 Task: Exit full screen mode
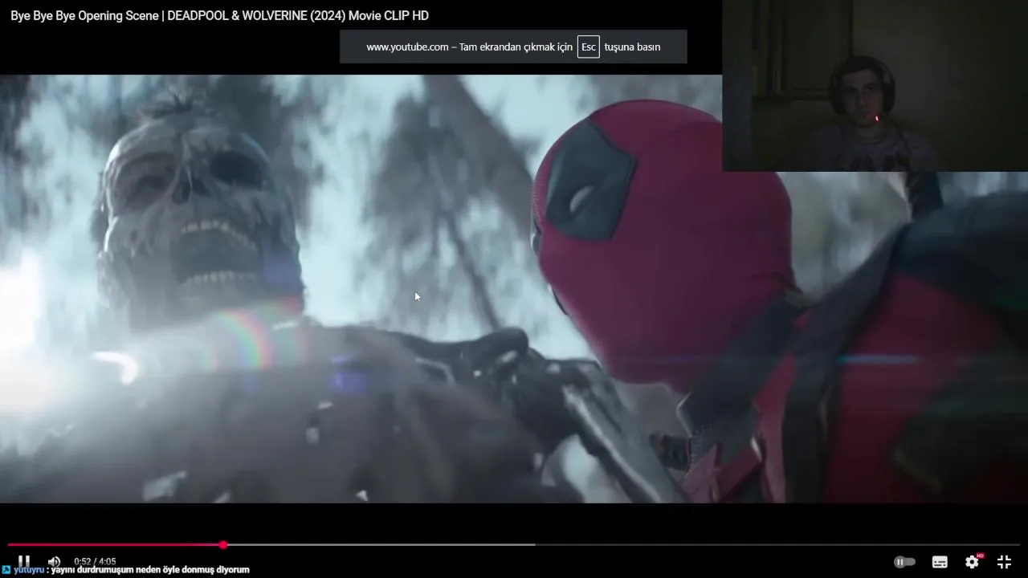(x=1004, y=562)
